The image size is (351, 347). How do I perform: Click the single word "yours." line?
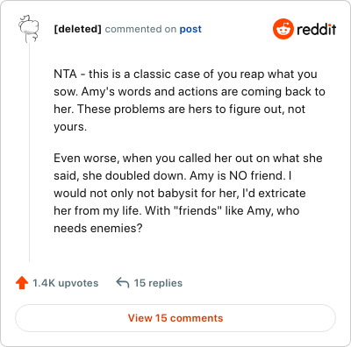pos(70,126)
